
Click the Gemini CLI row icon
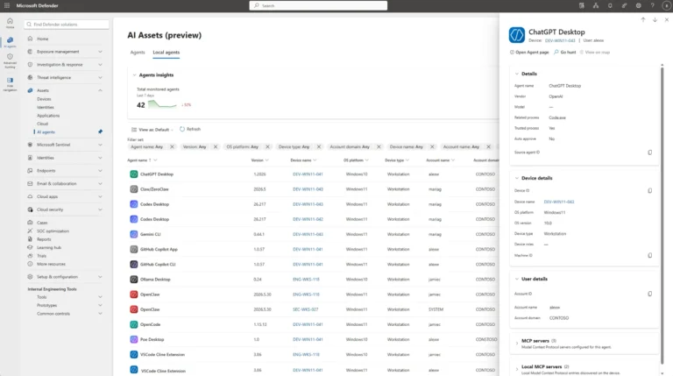[x=134, y=234]
